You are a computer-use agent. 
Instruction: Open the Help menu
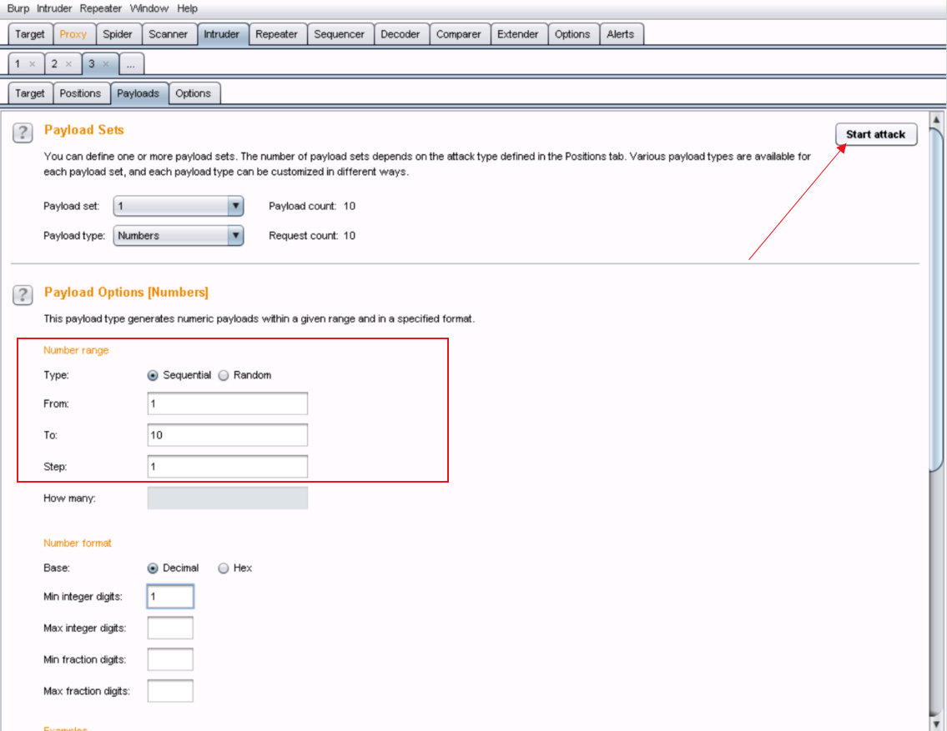tap(187, 8)
